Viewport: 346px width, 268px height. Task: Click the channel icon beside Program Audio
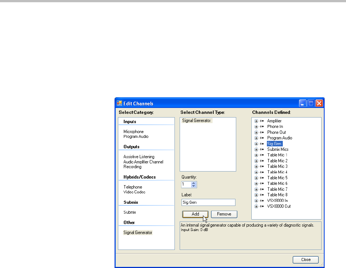click(262, 138)
